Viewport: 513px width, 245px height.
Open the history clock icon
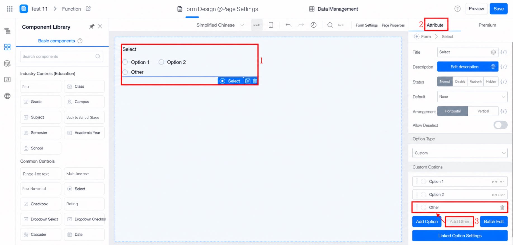pyautogui.click(x=314, y=25)
